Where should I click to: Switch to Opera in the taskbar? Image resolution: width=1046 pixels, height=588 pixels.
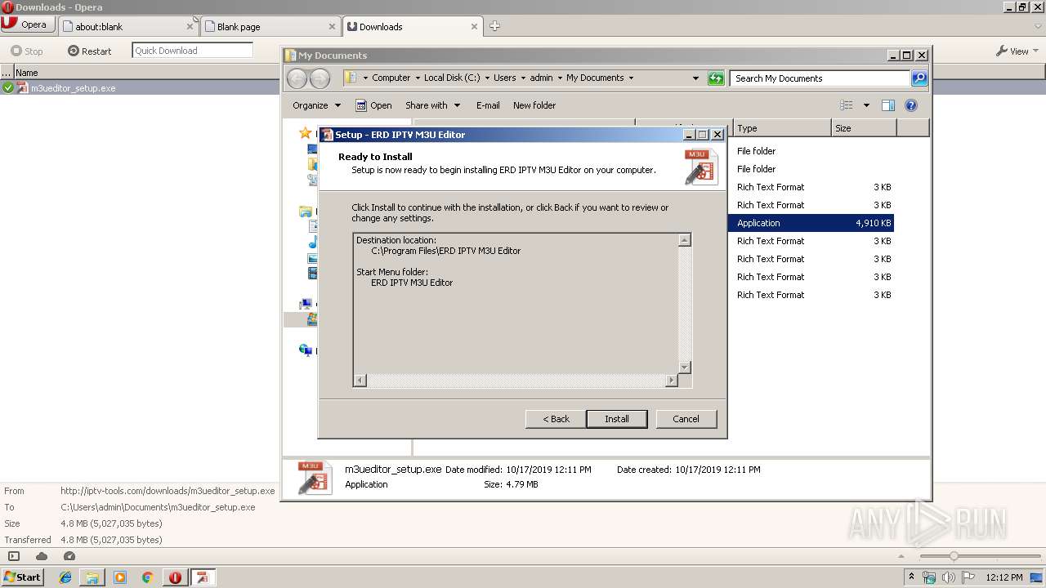(175, 577)
